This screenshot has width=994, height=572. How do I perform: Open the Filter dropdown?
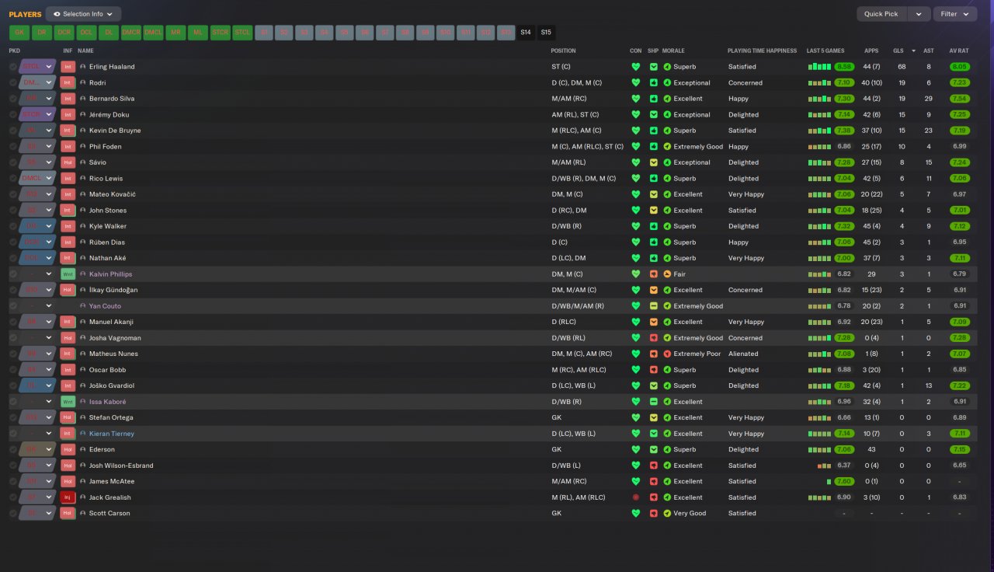tap(955, 14)
